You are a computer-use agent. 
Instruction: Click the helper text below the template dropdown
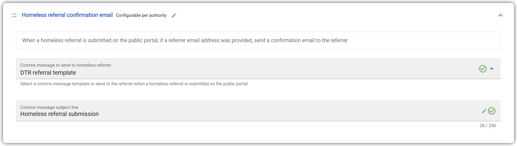(134, 84)
